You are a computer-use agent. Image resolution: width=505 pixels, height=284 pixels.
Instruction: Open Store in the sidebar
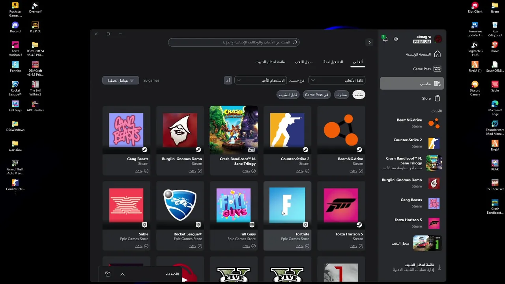tap(411, 98)
